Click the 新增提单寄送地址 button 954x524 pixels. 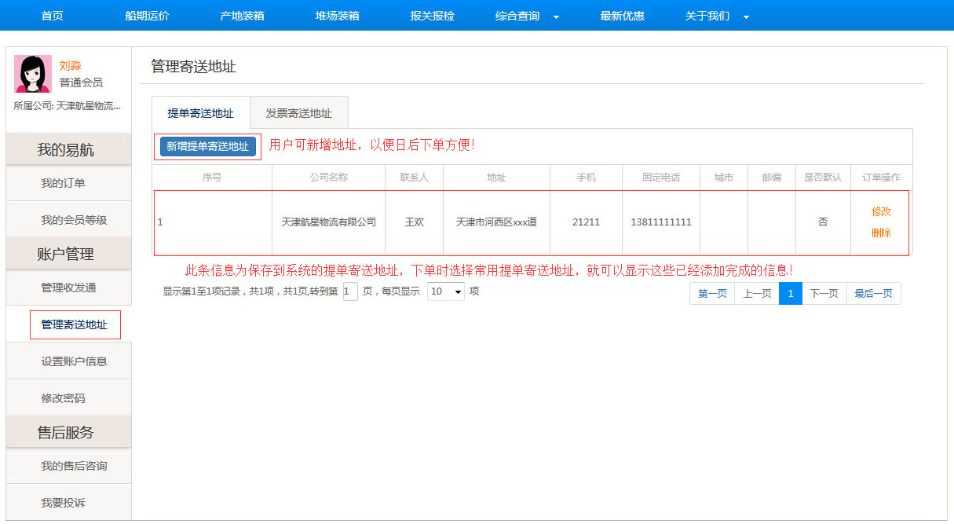click(x=207, y=146)
